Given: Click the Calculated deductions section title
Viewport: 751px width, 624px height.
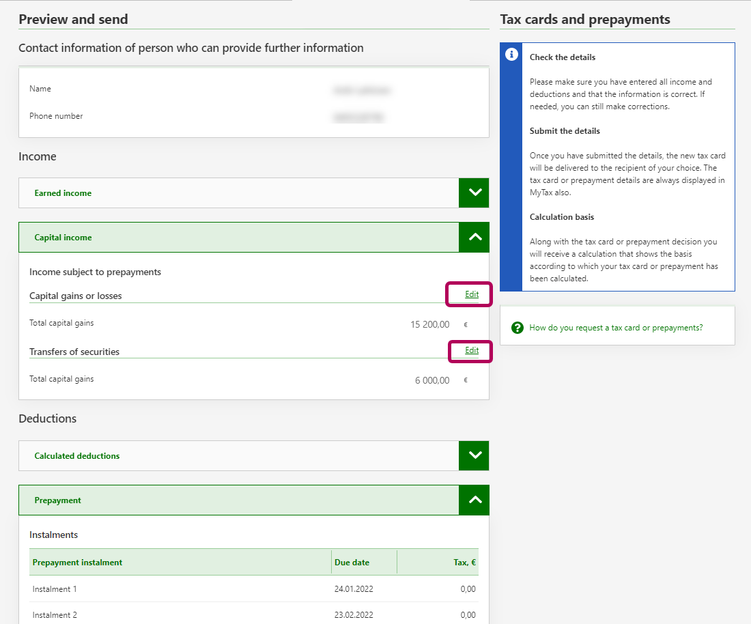Looking at the screenshot, I should click(76, 456).
